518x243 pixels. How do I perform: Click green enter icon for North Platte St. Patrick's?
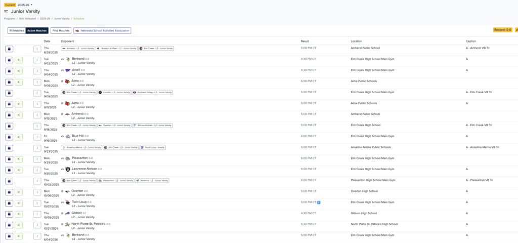pyautogui.click(x=19, y=225)
